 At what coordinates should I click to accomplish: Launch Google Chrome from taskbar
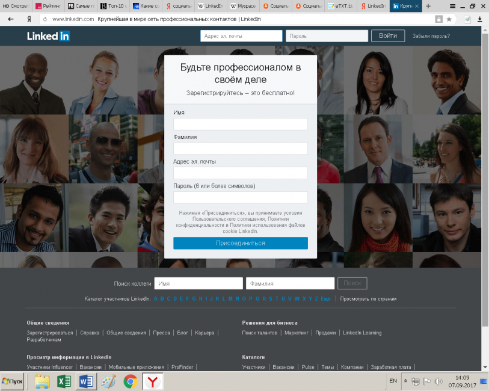click(131, 381)
